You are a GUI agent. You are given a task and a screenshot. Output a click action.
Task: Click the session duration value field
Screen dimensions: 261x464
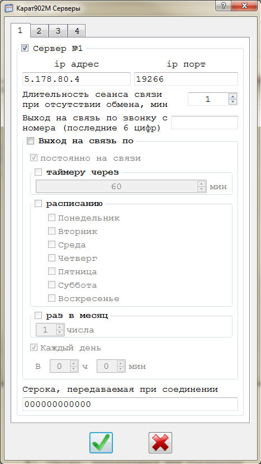pos(208,99)
